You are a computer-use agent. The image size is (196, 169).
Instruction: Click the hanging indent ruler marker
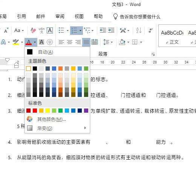[17, 64]
